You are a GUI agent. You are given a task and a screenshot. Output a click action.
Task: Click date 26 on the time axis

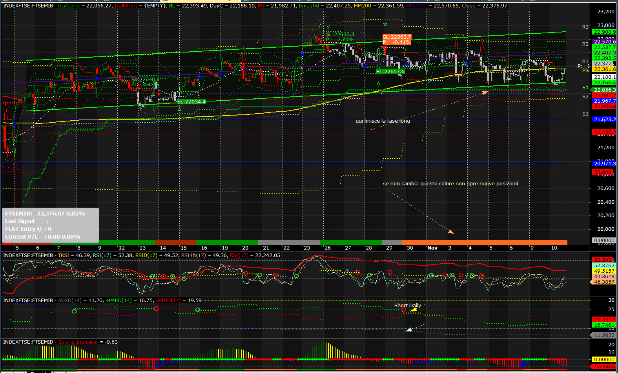[x=327, y=248]
